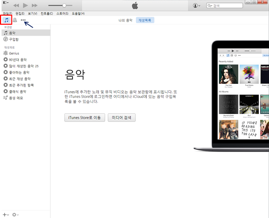269x218 pixels.
Task: Open the Tones bell icon
Action: (x=15, y=20)
